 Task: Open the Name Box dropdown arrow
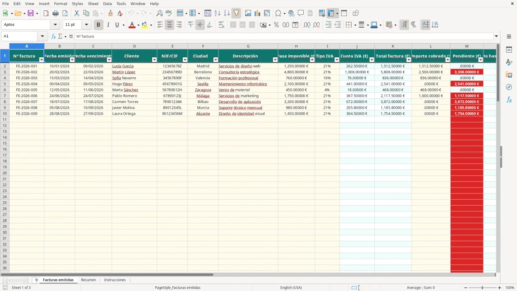[42, 36]
